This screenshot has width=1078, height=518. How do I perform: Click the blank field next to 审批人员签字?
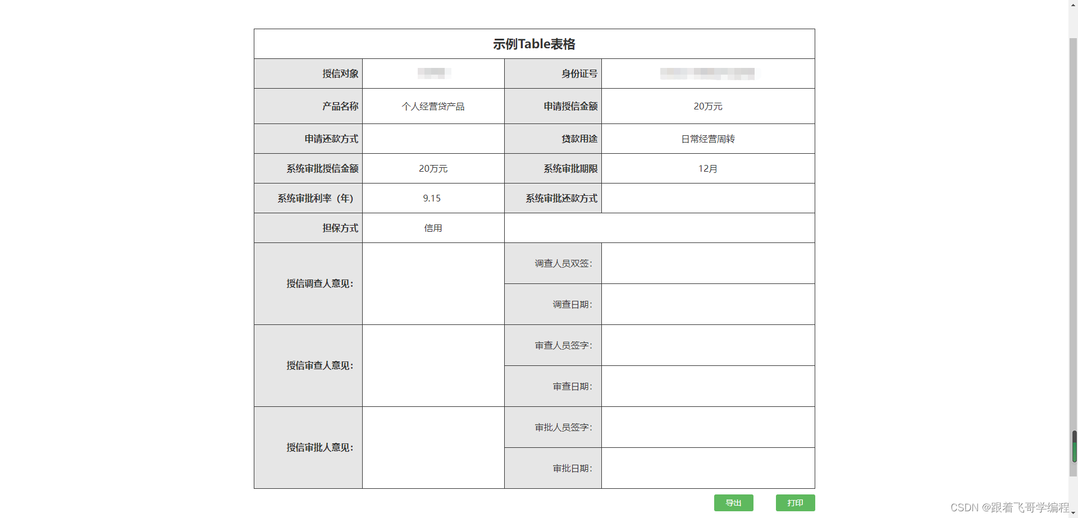click(x=707, y=427)
